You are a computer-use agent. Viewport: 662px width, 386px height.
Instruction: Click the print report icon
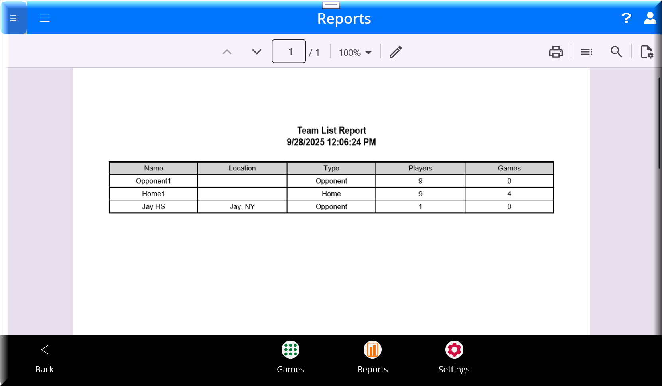pos(556,52)
